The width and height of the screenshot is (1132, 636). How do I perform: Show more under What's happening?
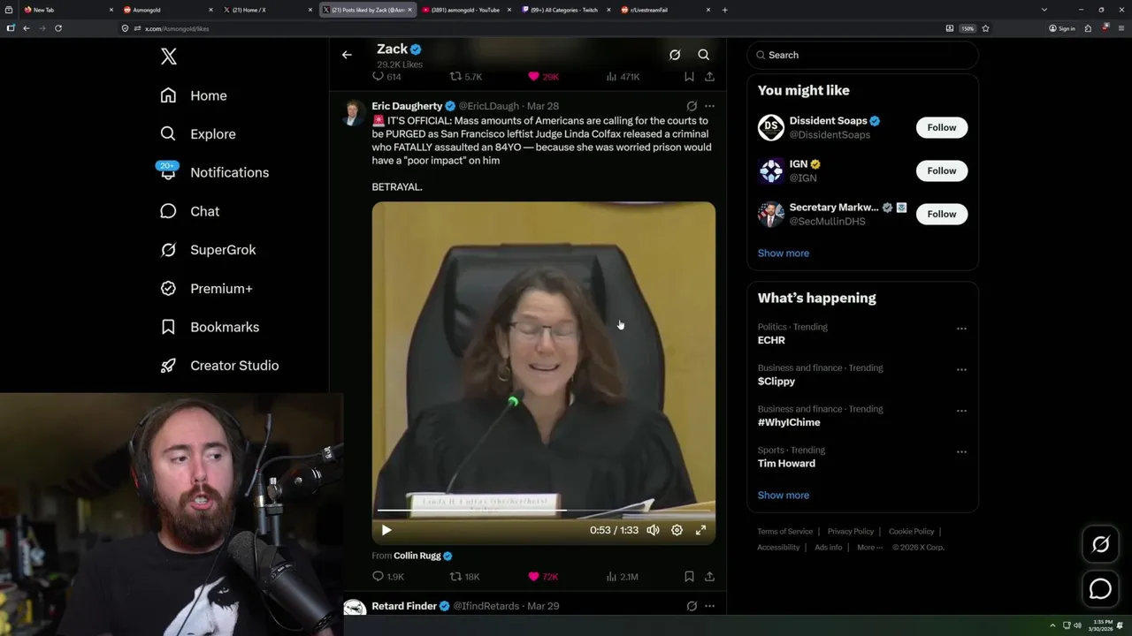click(x=784, y=496)
